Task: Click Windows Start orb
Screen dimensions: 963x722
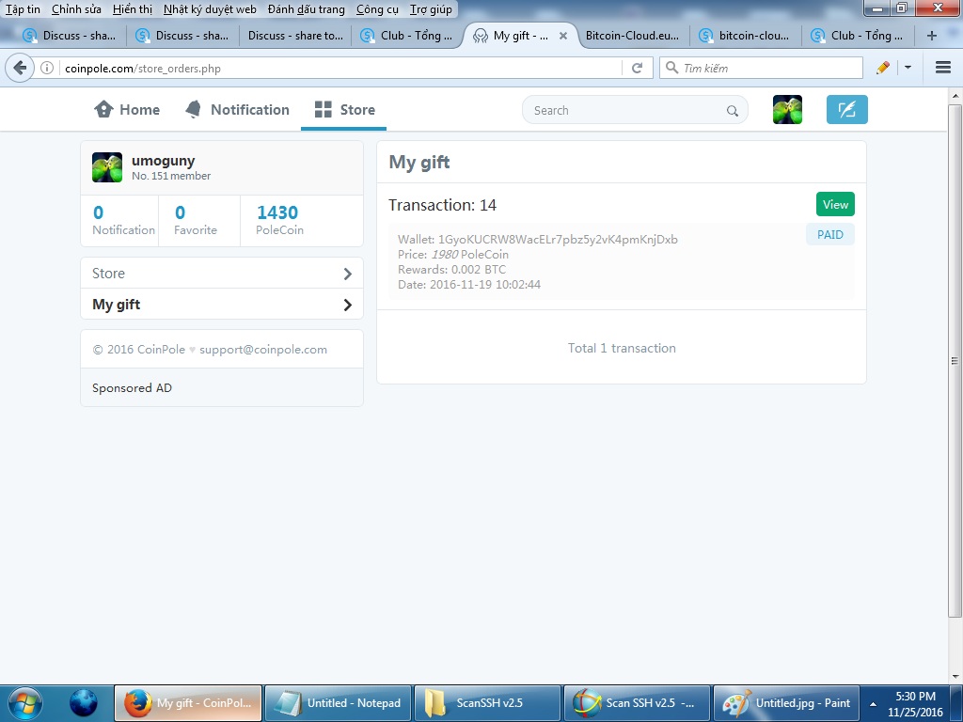Action: [24, 703]
